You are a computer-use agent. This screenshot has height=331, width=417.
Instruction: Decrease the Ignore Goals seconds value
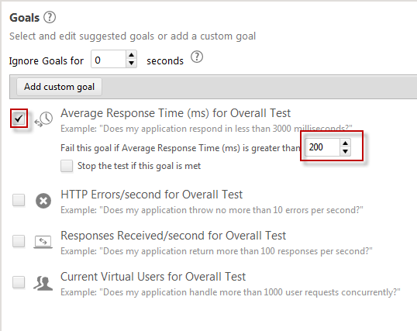[x=131, y=63]
